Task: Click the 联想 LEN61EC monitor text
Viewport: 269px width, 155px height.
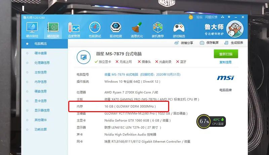Action: pyautogui.click(x=133, y=128)
